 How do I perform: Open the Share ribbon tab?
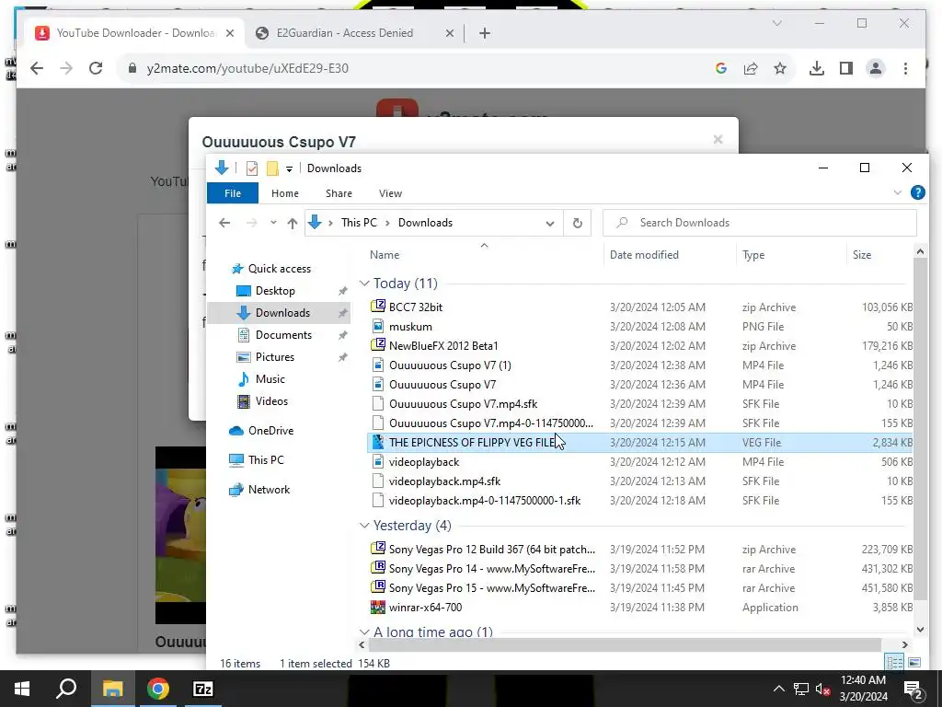(x=339, y=193)
